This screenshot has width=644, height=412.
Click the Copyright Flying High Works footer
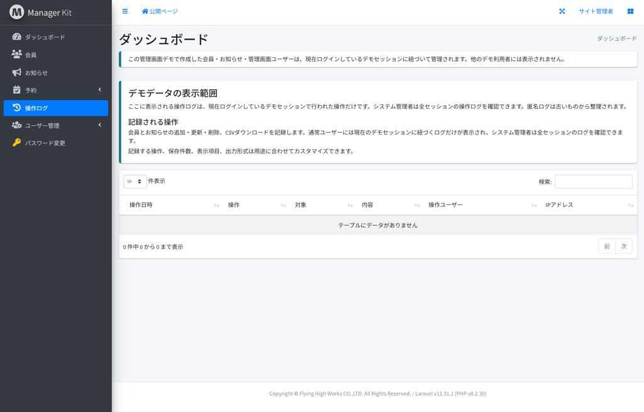point(378,394)
